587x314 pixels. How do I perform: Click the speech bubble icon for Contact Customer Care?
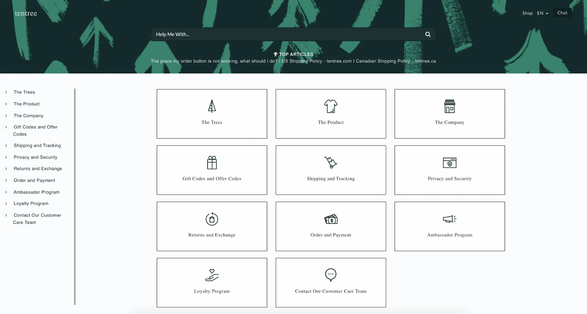coord(331,275)
